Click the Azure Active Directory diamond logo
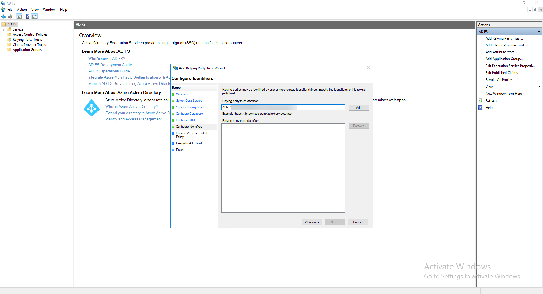The image size is (543, 294). [x=91, y=108]
